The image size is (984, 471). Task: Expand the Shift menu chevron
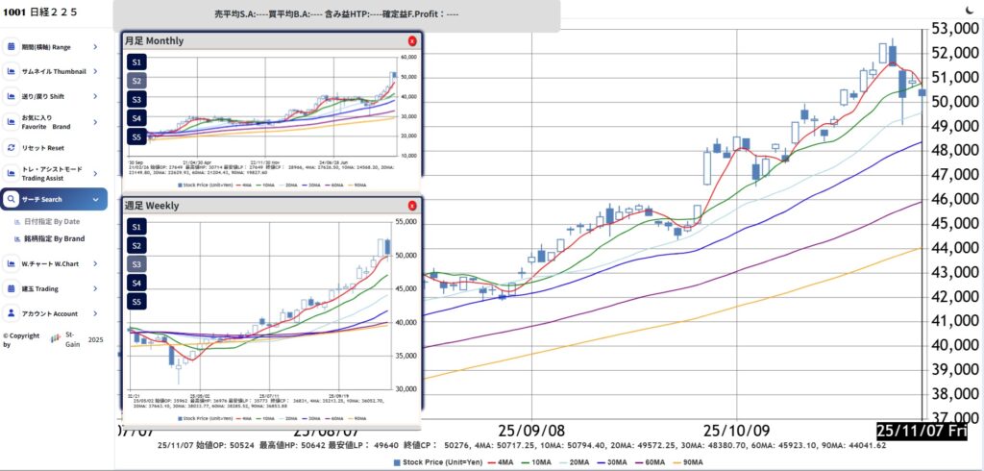[95, 96]
